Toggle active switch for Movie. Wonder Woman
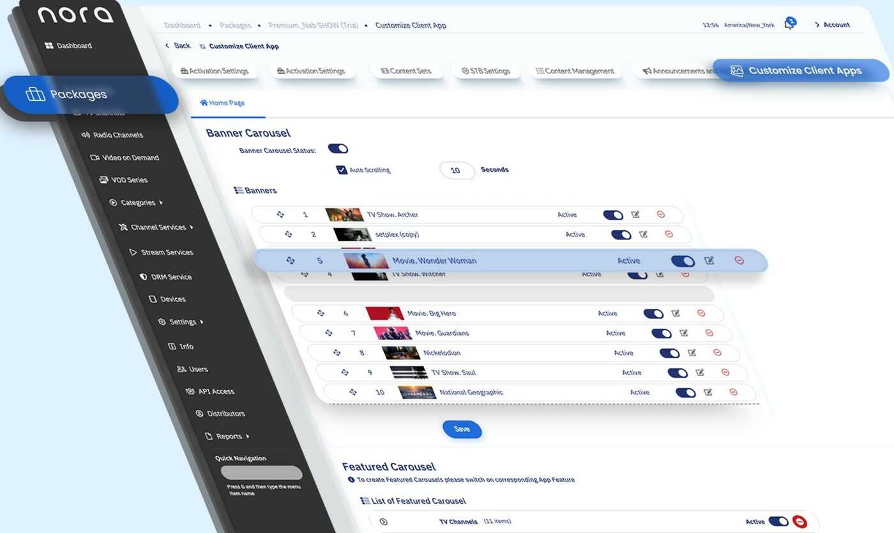 683,261
